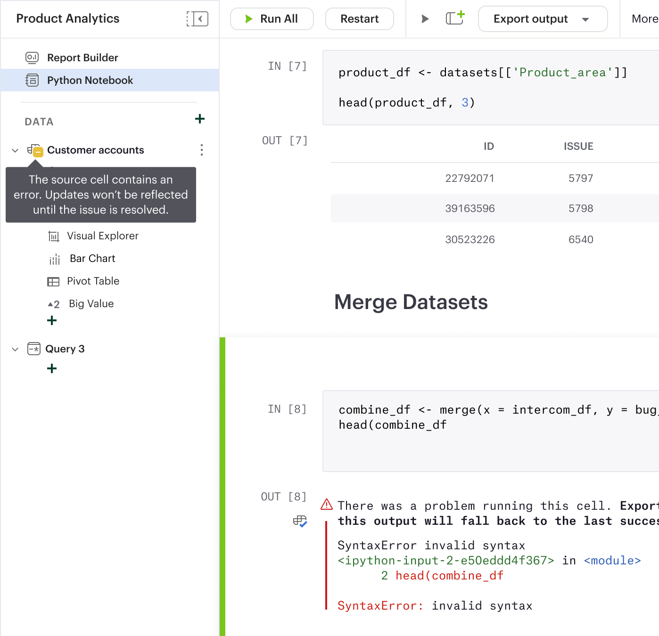Open Export output dropdown
659x636 pixels.
tap(543, 19)
